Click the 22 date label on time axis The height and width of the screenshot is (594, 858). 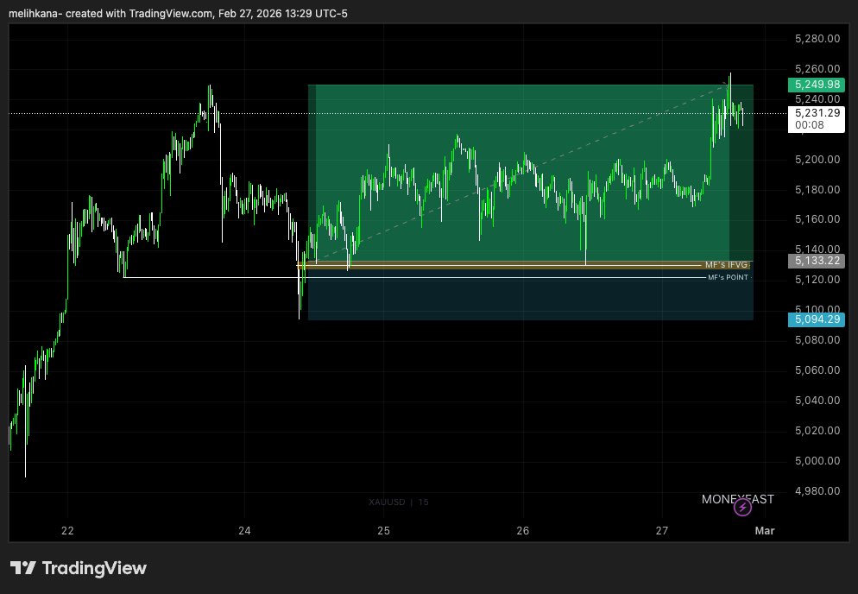click(67, 530)
